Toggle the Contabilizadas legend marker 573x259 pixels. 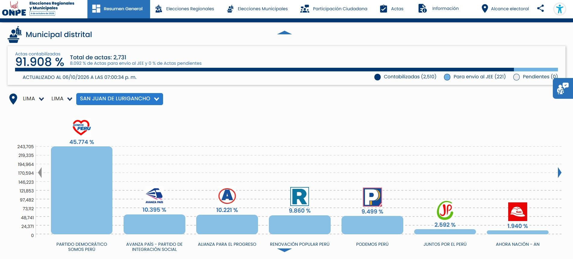(377, 77)
